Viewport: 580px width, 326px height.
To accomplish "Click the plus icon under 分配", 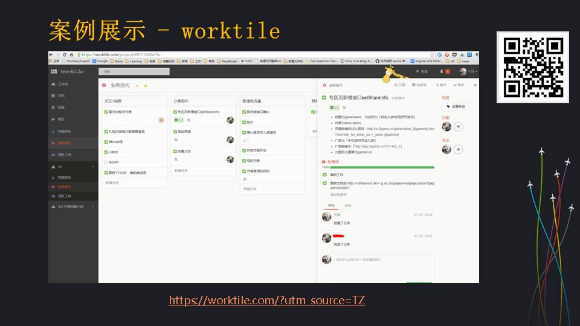I will coord(458,127).
